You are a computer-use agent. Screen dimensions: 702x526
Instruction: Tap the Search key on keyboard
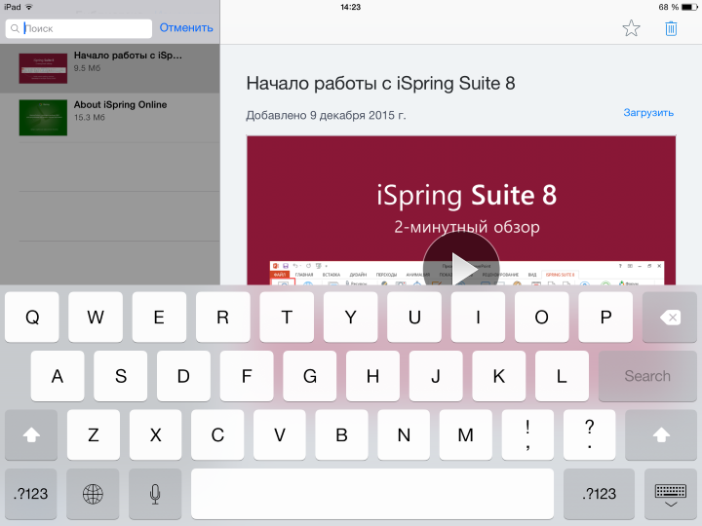tap(647, 376)
